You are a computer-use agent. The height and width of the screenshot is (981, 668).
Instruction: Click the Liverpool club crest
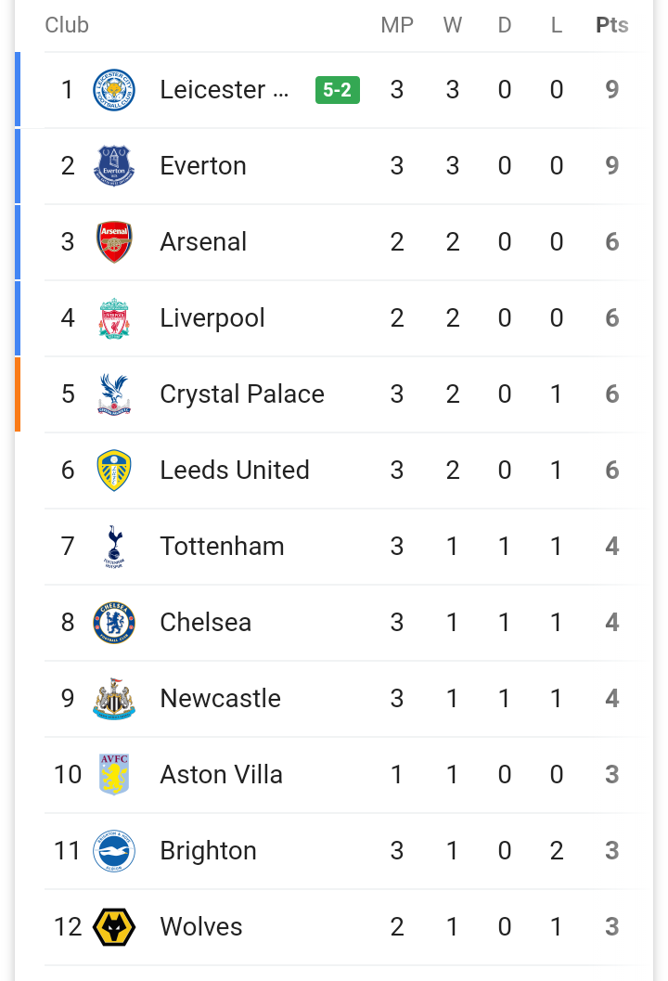tap(114, 318)
